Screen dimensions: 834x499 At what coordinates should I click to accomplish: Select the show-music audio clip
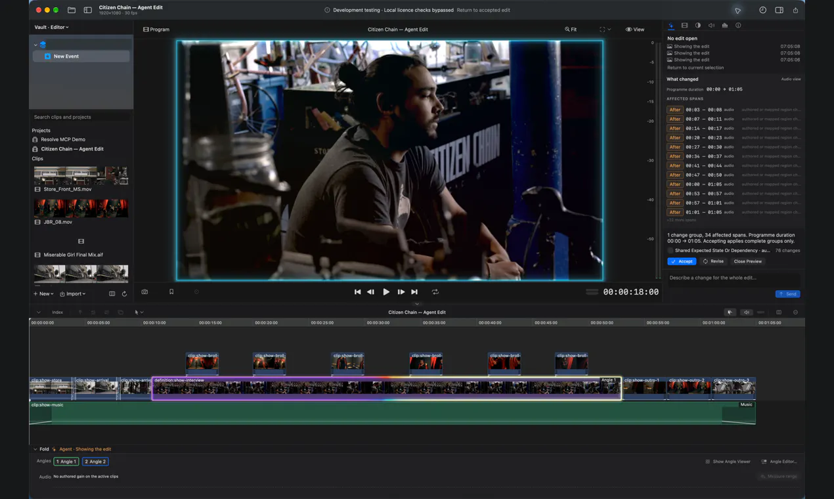[x=392, y=413]
